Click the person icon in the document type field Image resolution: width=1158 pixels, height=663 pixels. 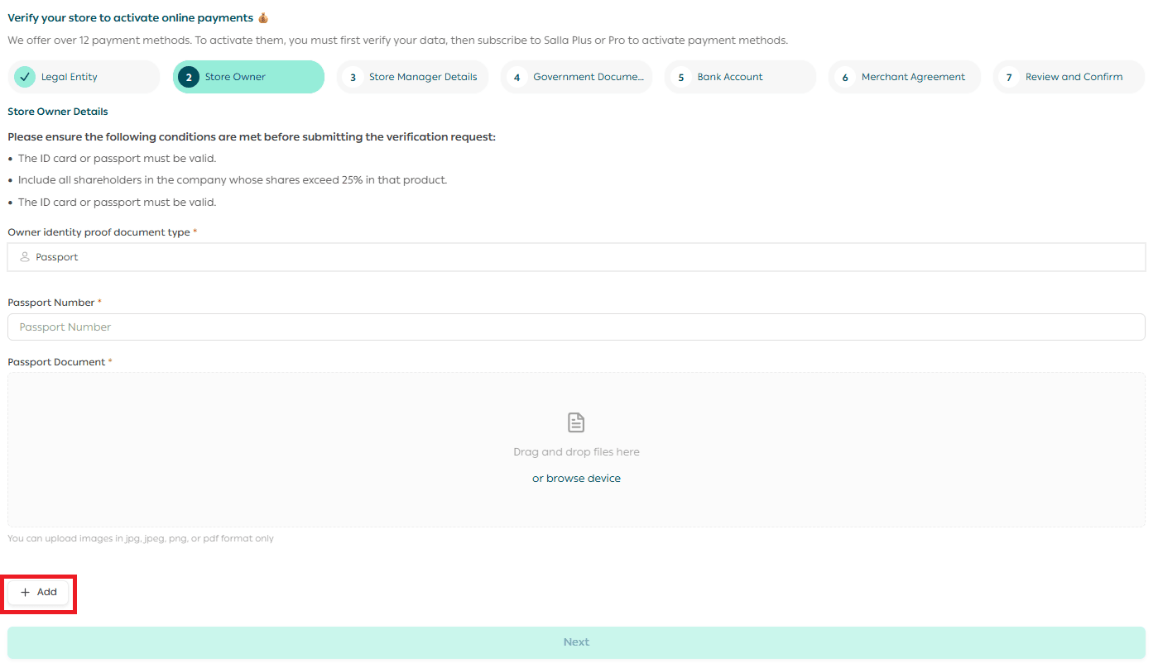[x=25, y=257]
